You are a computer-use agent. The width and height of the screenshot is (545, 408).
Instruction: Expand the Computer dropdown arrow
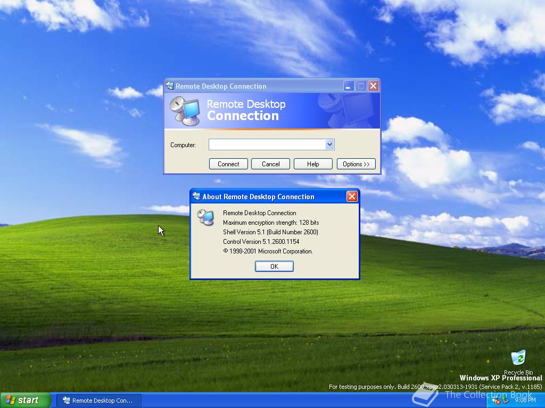(329, 144)
